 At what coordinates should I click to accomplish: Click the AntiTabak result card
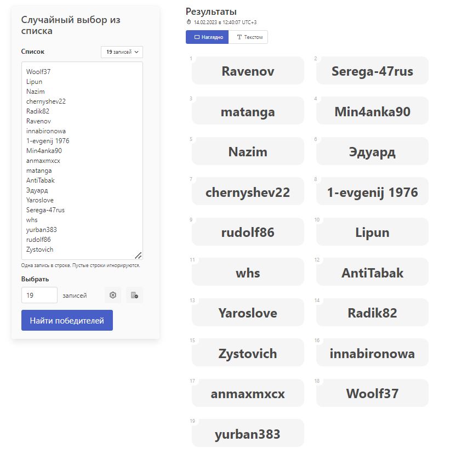pyautogui.click(x=372, y=273)
